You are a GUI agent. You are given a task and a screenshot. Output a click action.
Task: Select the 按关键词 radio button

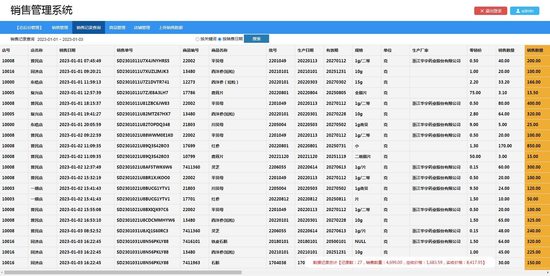(197, 39)
